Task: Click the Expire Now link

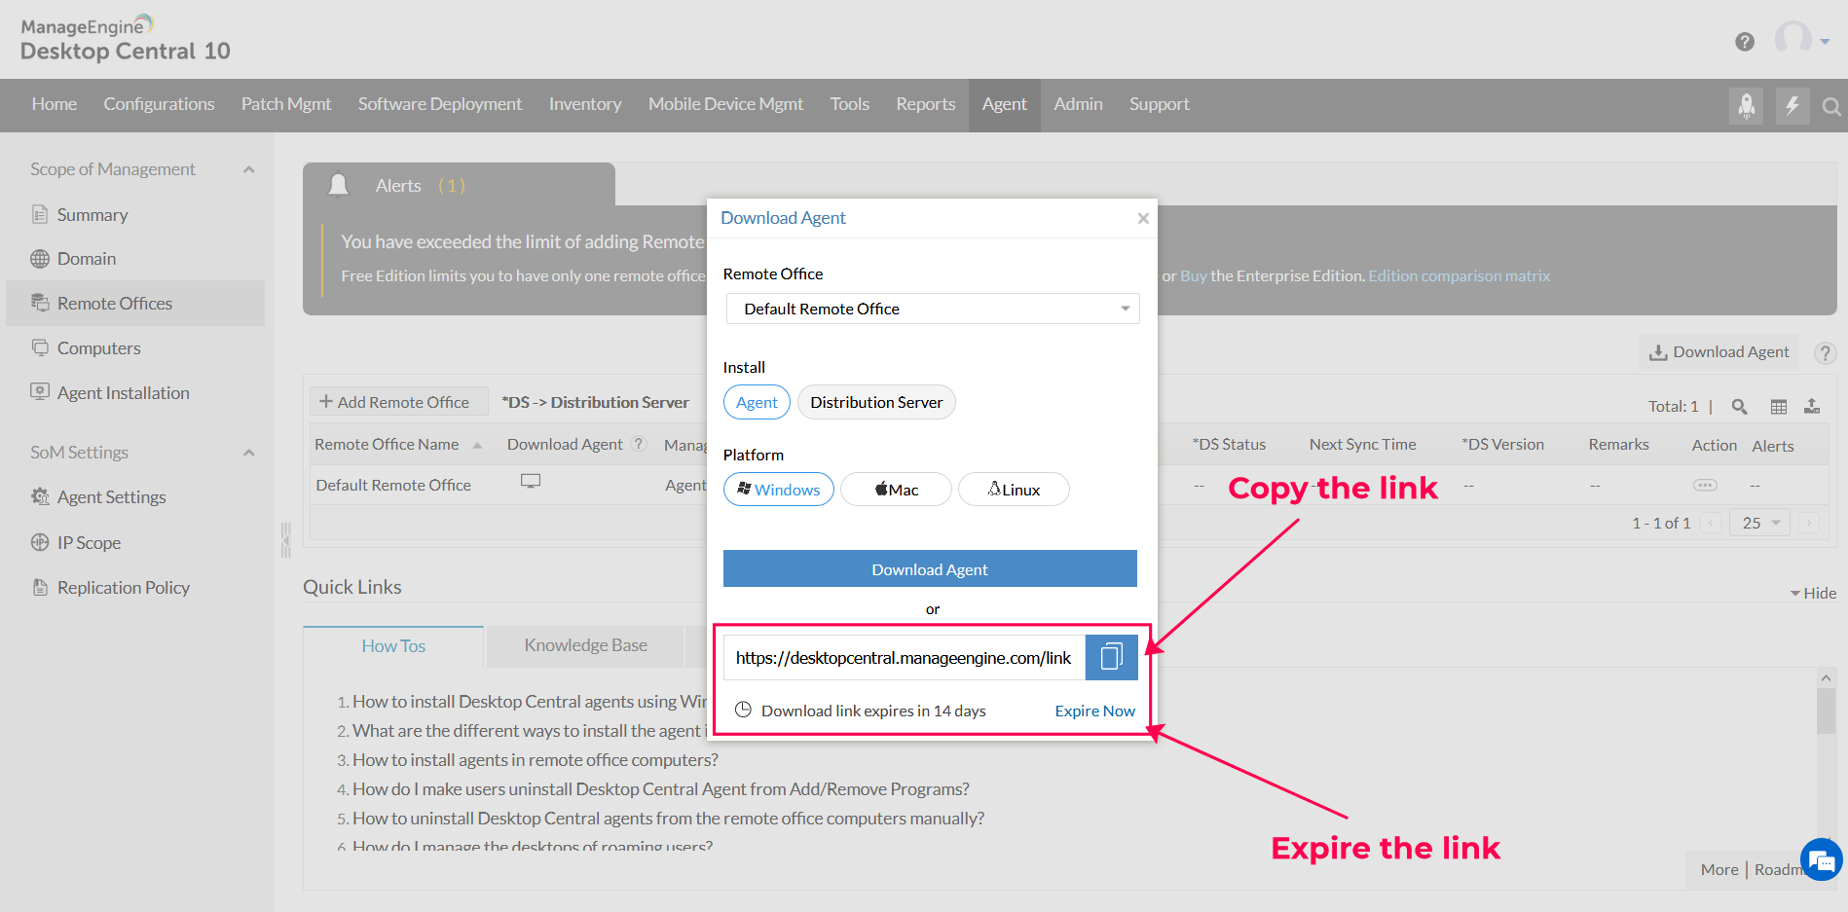Action: tap(1095, 711)
